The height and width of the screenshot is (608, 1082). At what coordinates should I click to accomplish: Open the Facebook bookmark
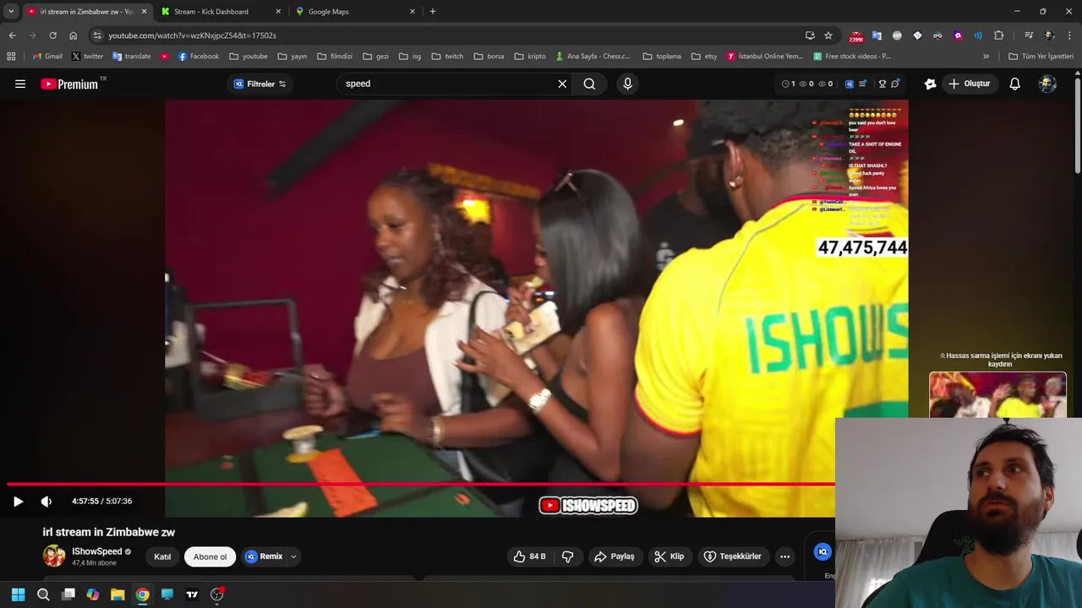(199, 57)
